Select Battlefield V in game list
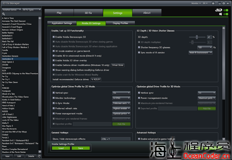The height and width of the screenshot is (160, 232). coord(20,39)
